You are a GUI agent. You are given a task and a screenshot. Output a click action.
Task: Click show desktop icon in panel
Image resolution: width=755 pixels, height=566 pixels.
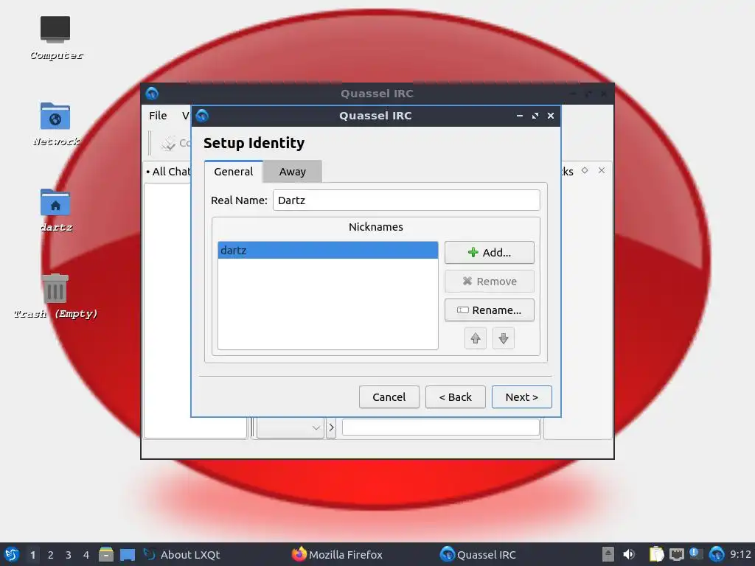tap(128, 554)
